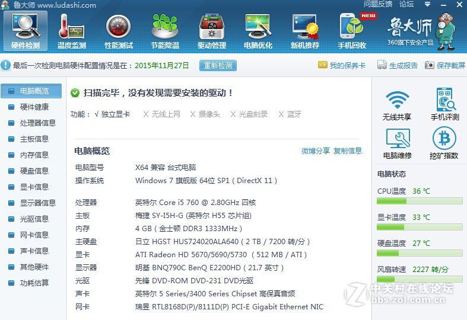Click the 独立显卡 feature indicator
The width and height of the screenshot is (467, 320).
click(112, 114)
